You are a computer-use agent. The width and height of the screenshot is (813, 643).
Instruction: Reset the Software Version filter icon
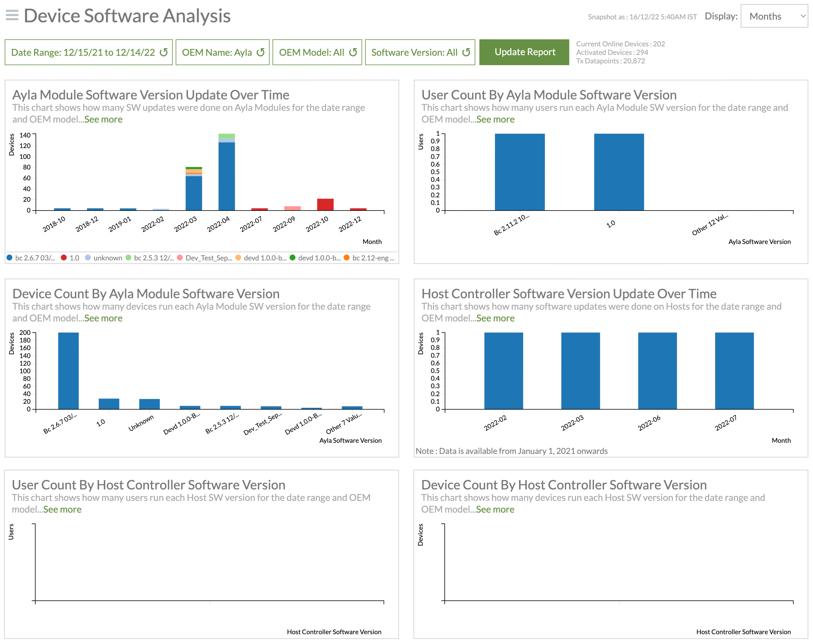[466, 52]
